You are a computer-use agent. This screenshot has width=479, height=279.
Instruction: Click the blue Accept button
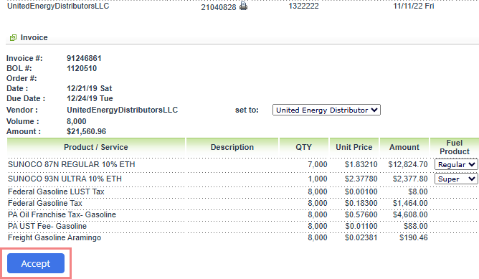[x=36, y=263]
